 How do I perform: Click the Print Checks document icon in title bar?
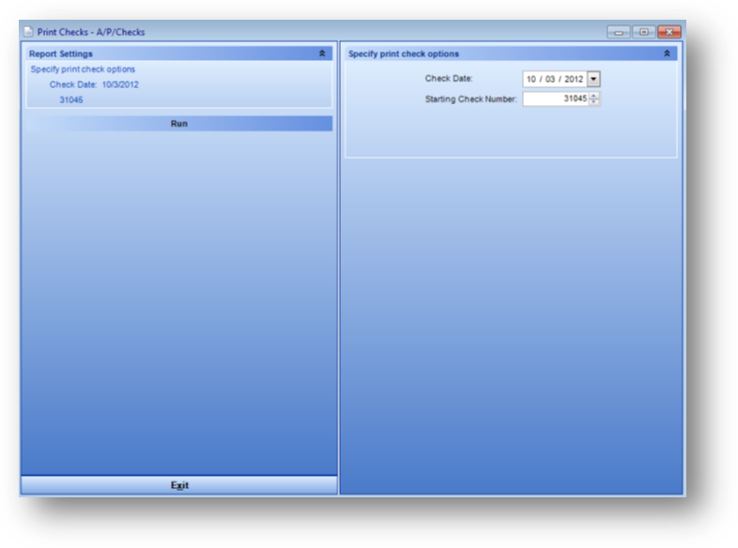tap(29, 32)
